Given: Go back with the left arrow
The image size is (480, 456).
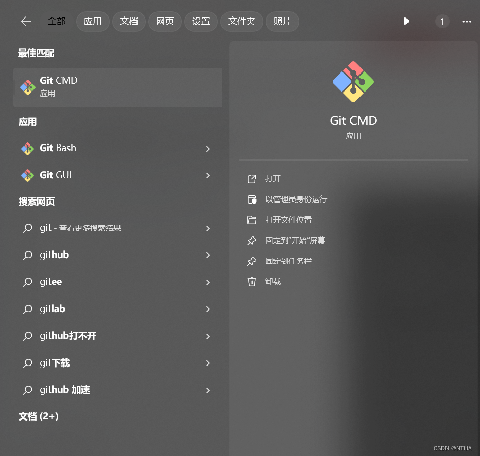Looking at the screenshot, I should pos(26,22).
